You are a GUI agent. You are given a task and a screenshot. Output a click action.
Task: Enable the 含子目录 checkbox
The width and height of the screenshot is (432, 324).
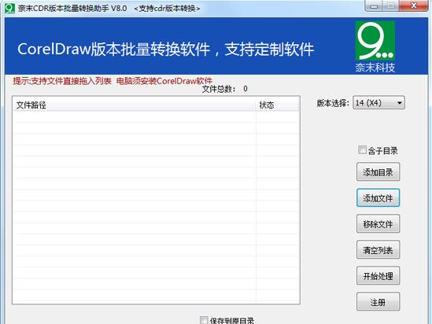[362, 150]
